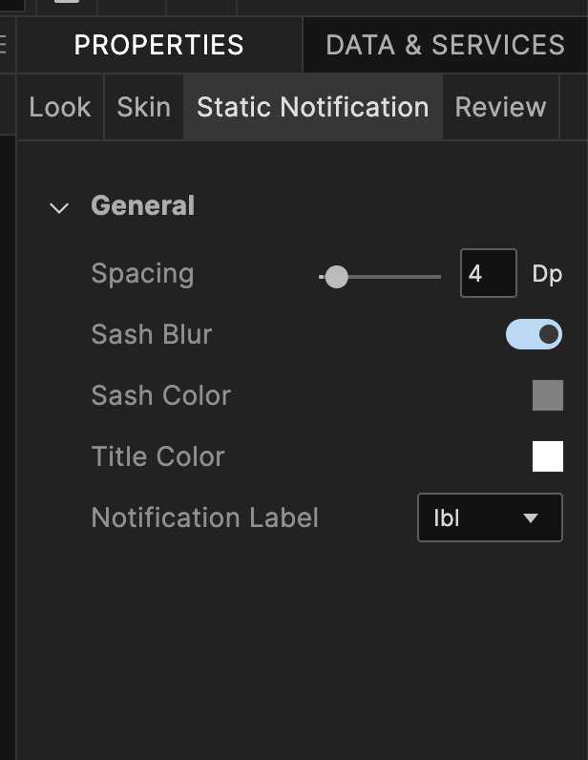The width and height of the screenshot is (588, 760).
Task: Switch to the PROPERTIES panel tab
Action: pyautogui.click(x=158, y=45)
